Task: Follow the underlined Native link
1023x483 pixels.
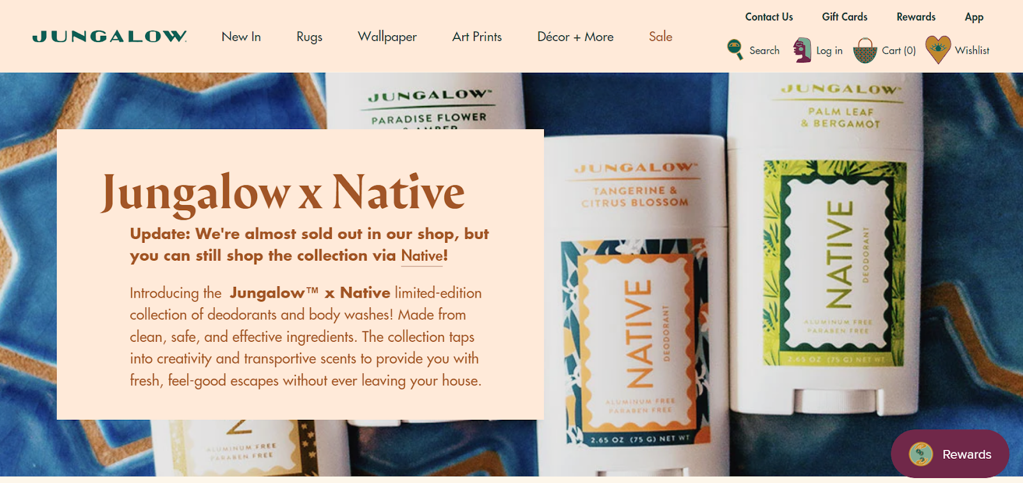Action: point(422,256)
